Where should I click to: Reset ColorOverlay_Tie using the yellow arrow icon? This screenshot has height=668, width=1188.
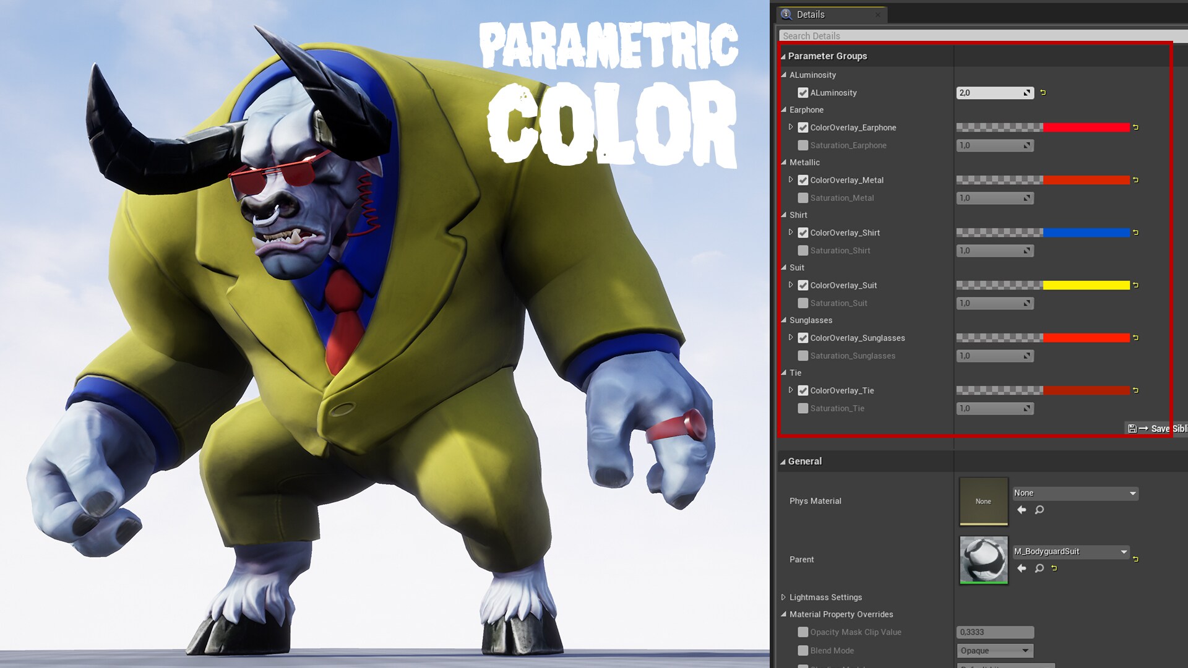pyautogui.click(x=1135, y=390)
